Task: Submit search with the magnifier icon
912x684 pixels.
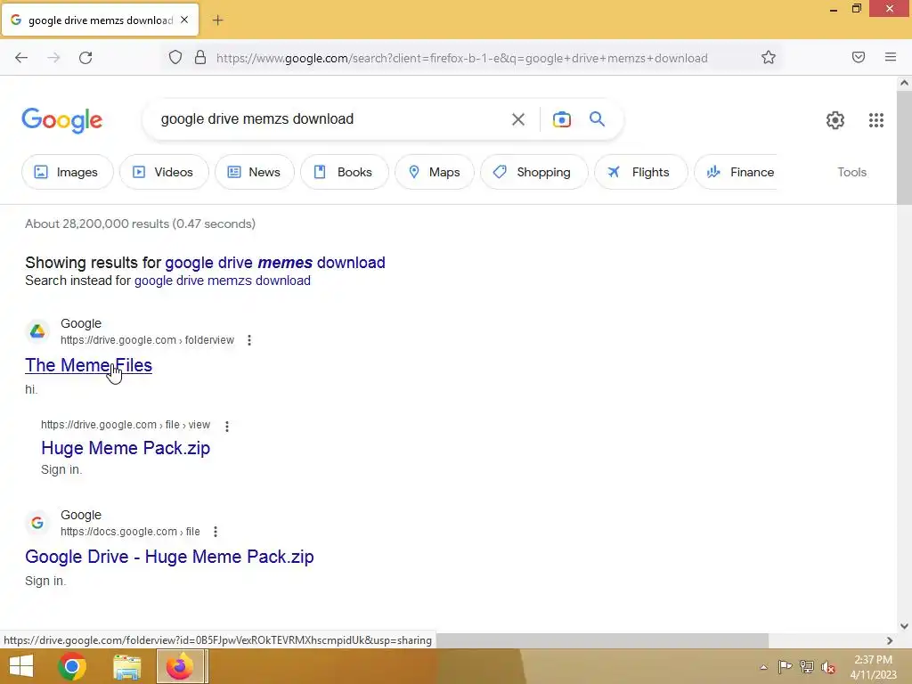Action: coord(597,119)
